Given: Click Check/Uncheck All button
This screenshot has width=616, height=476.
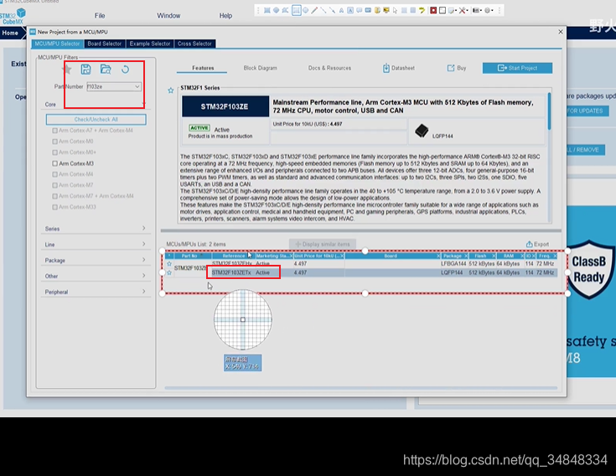Looking at the screenshot, I should 96,119.
